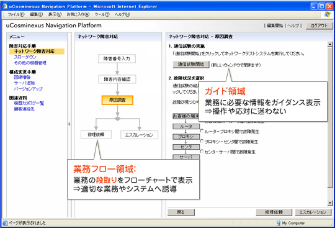This screenshot has width=335, height=228.
Task: Click the bottom エスカレーション button
Action: [x=313, y=212]
